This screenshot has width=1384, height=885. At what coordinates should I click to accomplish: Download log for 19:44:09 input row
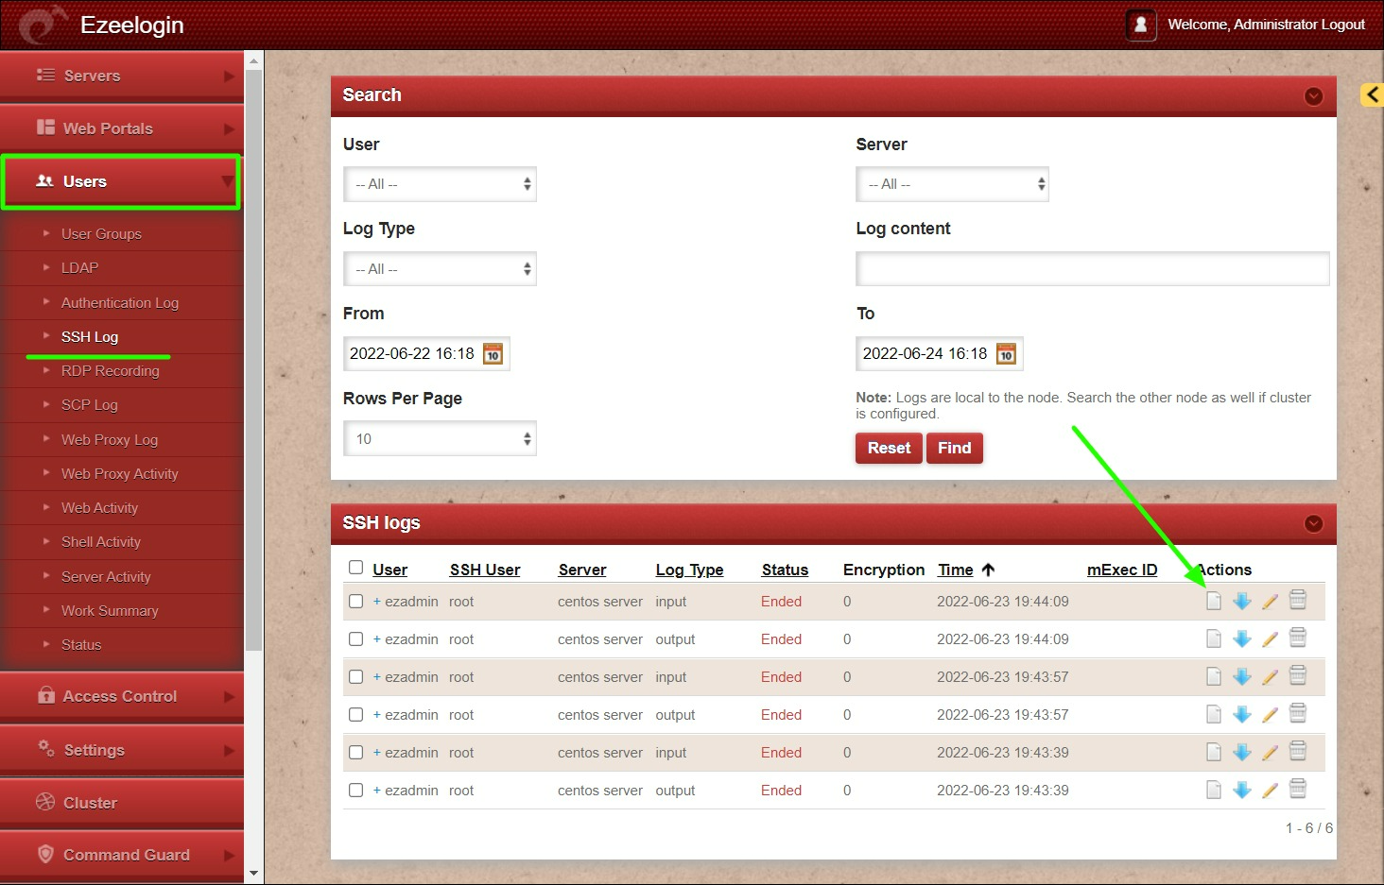pyautogui.click(x=1242, y=601)
